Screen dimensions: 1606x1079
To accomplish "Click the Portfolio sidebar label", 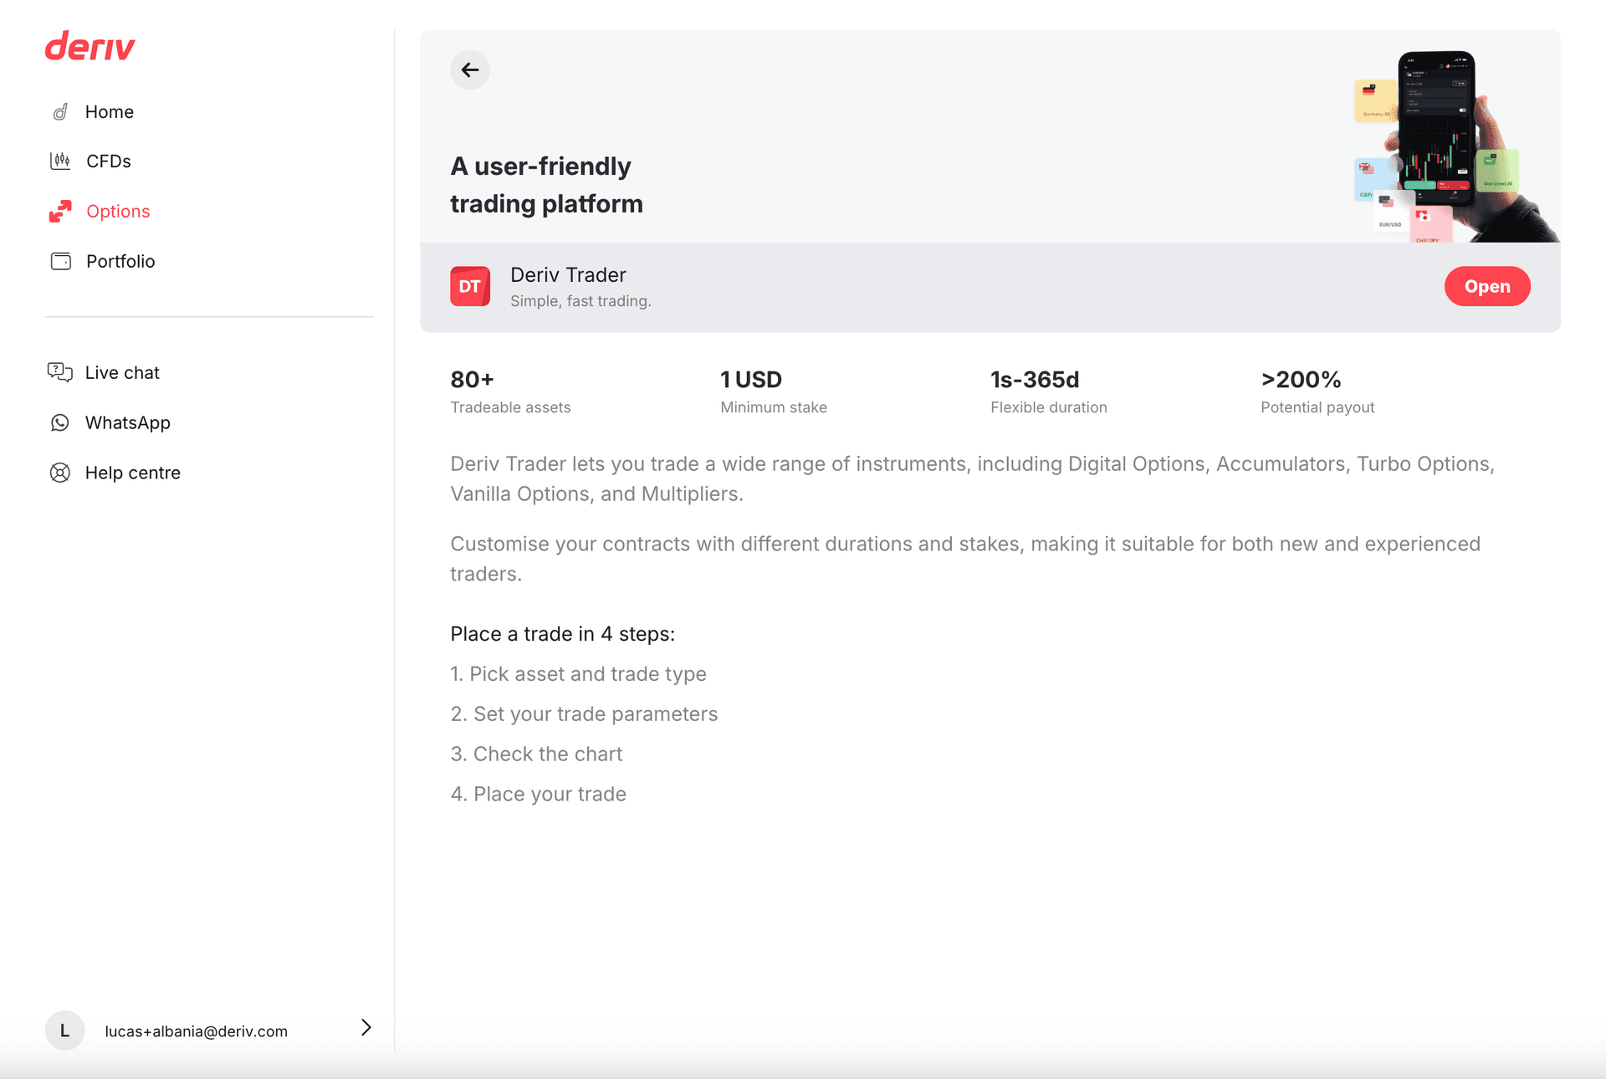I will click(x=120, y=261).
